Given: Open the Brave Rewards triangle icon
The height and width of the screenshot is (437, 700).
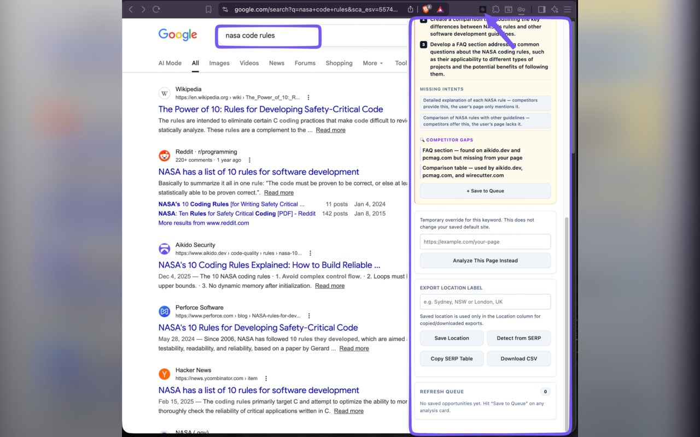Looking at the screenshot, I should pos(440,9).
